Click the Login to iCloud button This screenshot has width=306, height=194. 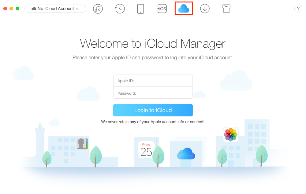(153, 110)
